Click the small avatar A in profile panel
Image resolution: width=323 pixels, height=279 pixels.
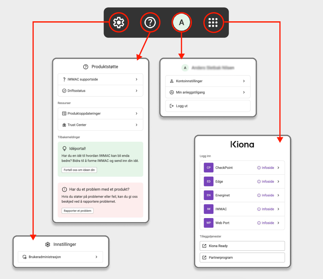185,68
